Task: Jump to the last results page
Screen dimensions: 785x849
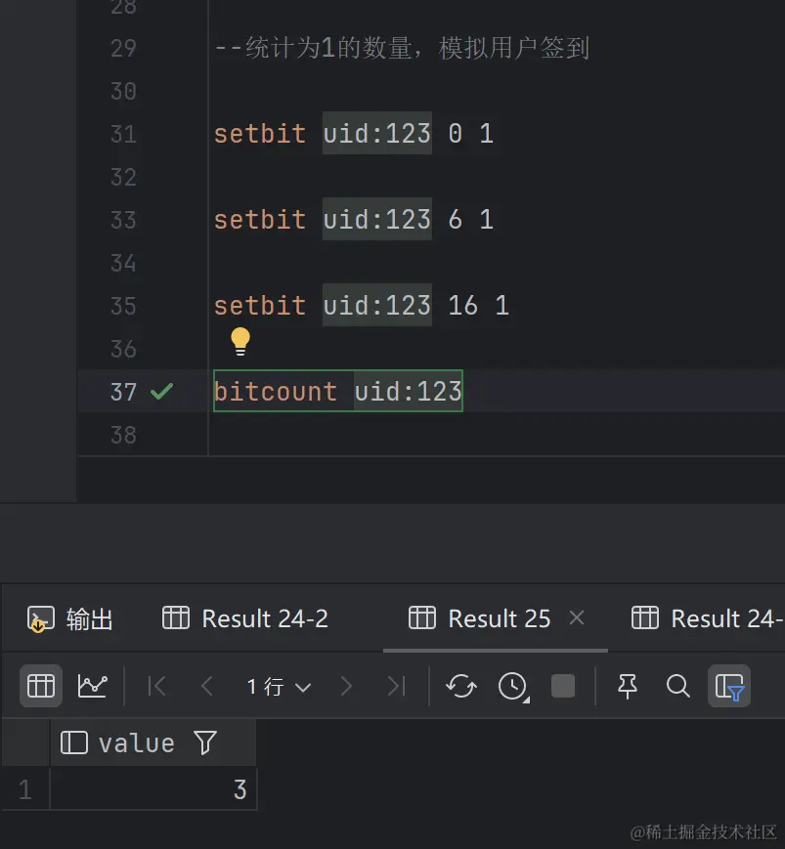Action: click(396, 687)
